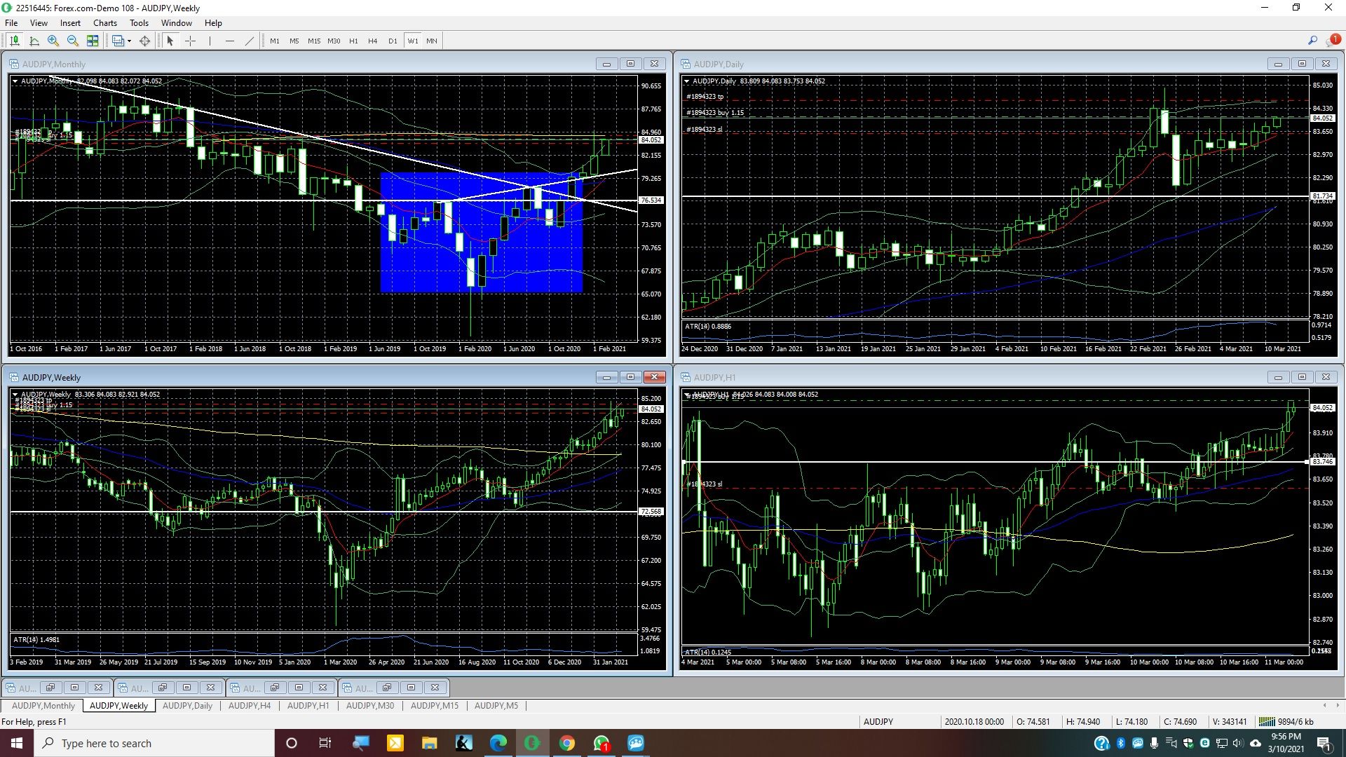This screenshot has width=1346, height=757.
Task: Tile chart windows with grid icon
Action: coord(93,41)
